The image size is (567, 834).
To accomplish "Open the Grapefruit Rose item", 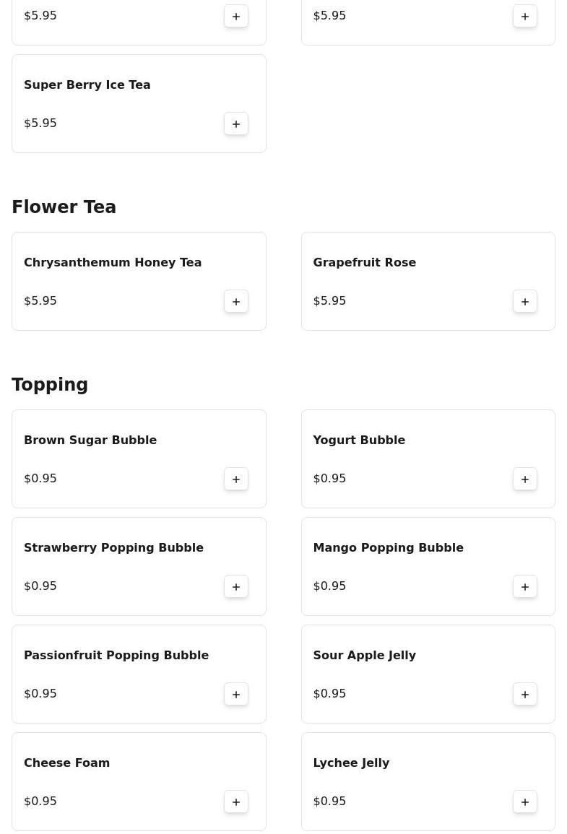I will pyautogui.click(x=364, y=263).
